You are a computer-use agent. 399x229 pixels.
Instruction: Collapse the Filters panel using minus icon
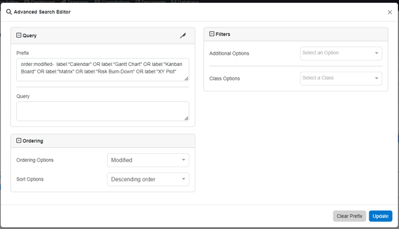(212, 34)
